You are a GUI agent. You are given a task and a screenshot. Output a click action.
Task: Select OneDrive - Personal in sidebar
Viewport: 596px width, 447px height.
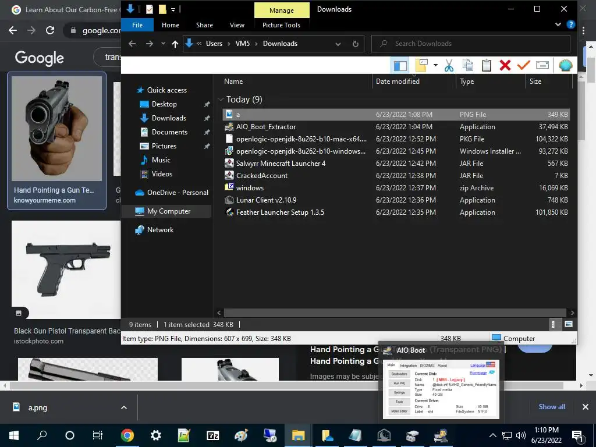(x=178, y=193)
